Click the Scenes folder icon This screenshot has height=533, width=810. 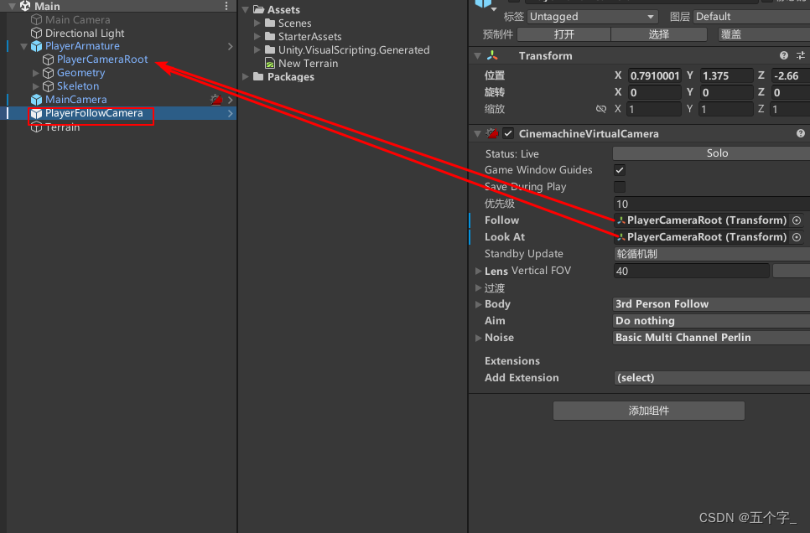click(270, 23)
